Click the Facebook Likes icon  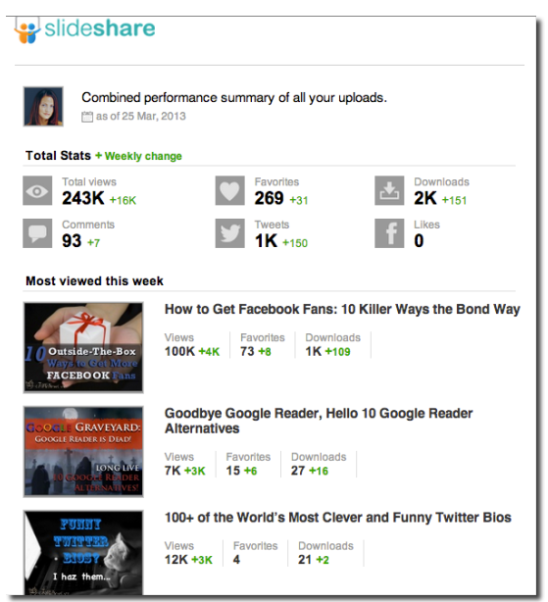[389, 233]
